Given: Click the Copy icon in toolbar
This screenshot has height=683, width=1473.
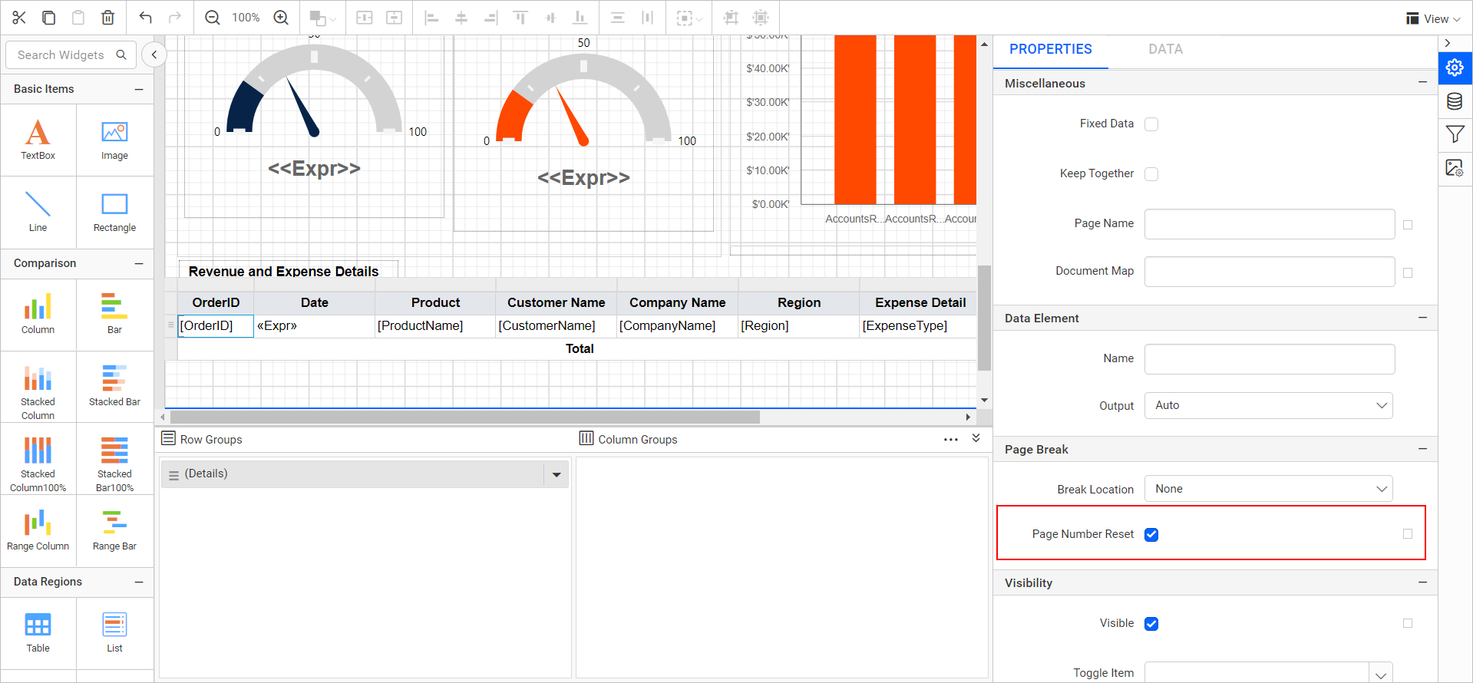Looking at the screenshot, I should point(48,17).
